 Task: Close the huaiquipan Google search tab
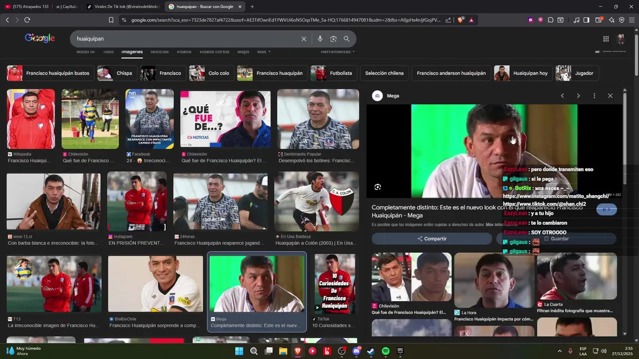pyautogui.click(x=240, y=6)
